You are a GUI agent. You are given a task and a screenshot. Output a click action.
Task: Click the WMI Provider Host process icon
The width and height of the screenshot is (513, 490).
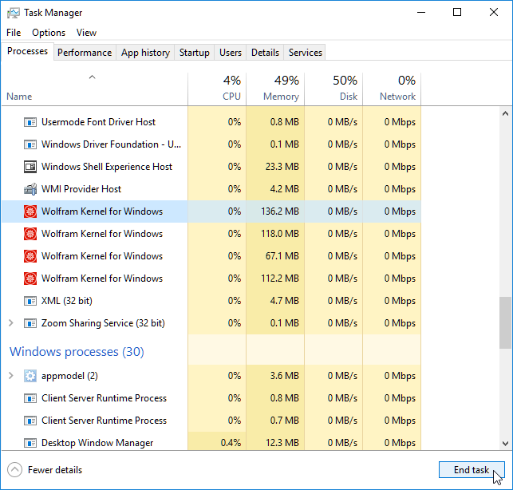[30, 189]
